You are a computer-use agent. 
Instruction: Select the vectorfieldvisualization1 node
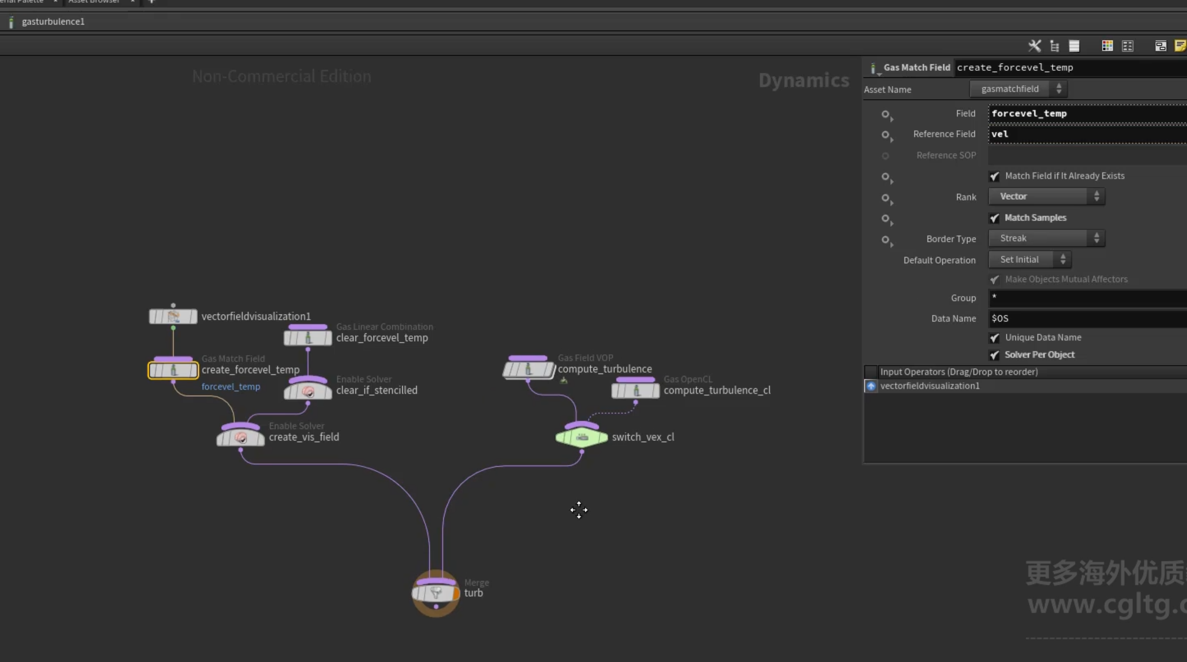point(173,316)
